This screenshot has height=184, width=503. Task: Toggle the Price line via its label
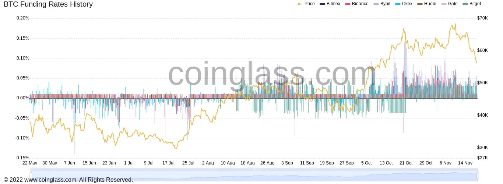309,4
